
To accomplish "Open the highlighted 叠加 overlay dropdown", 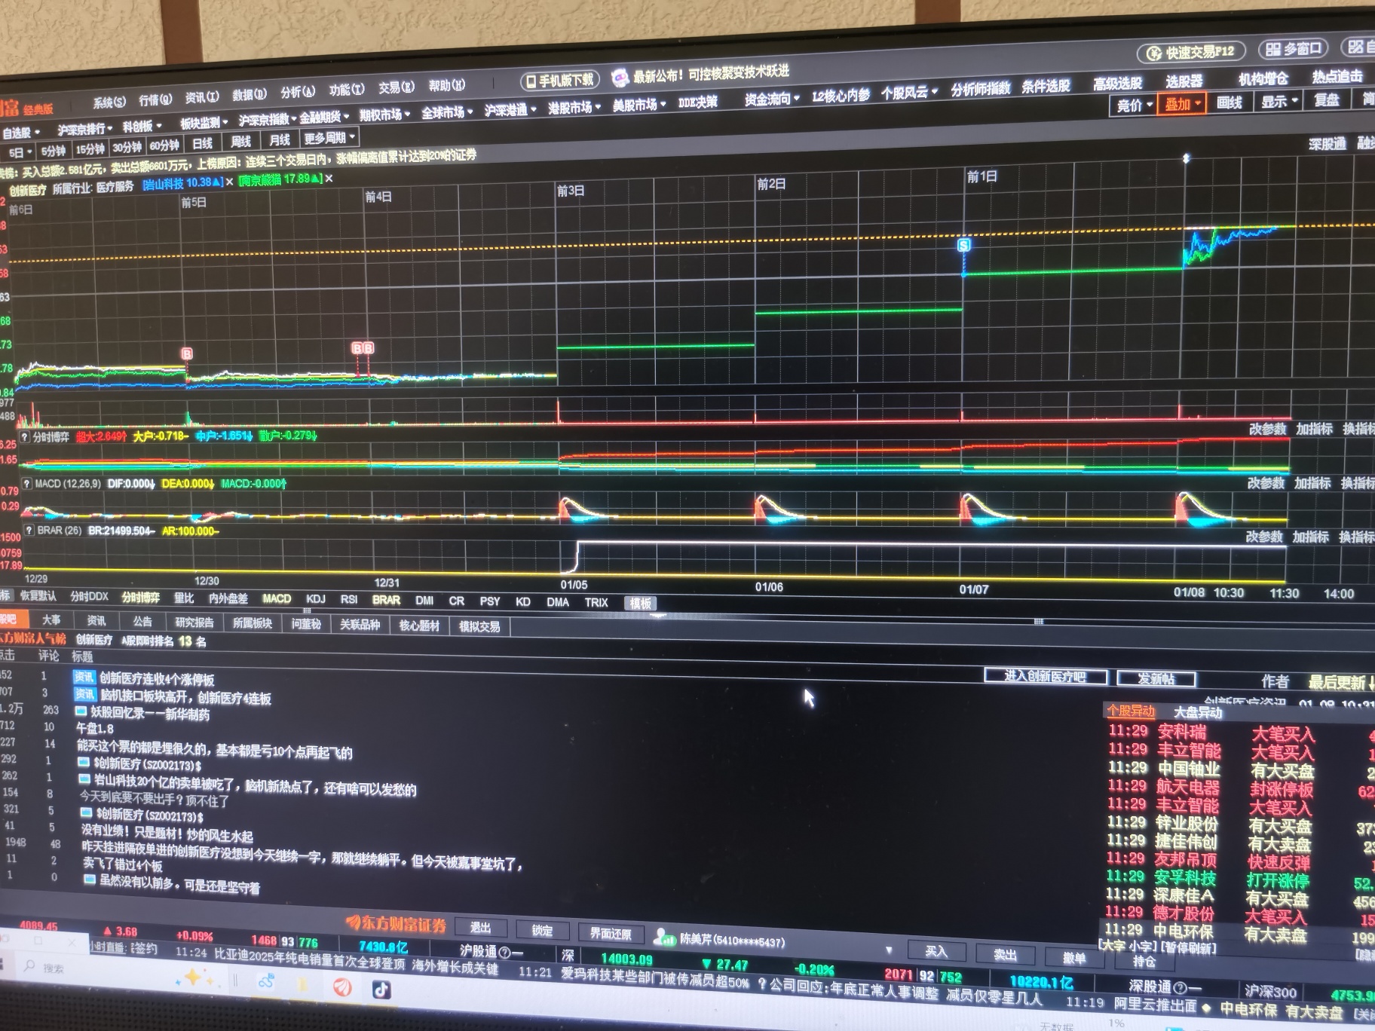I will point(1183,104).
